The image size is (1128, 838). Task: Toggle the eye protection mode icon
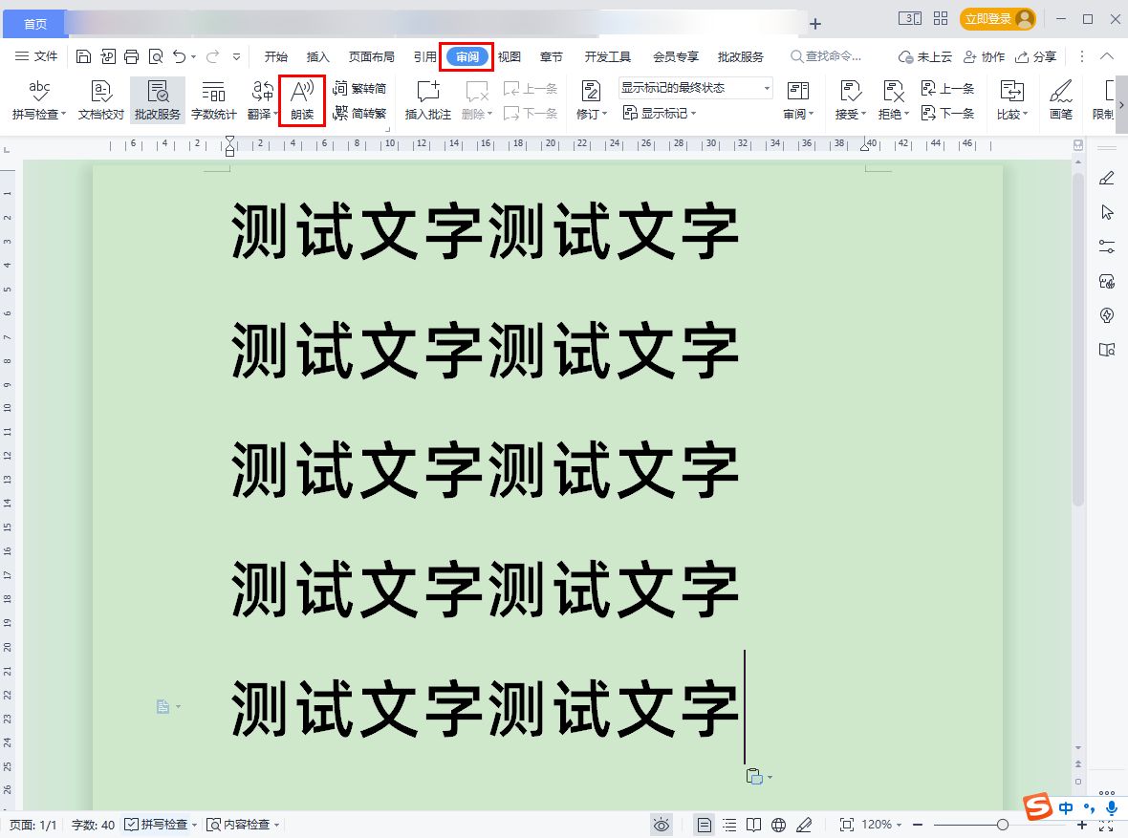661,824
